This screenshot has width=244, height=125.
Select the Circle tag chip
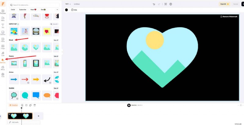tap(13, 10)
